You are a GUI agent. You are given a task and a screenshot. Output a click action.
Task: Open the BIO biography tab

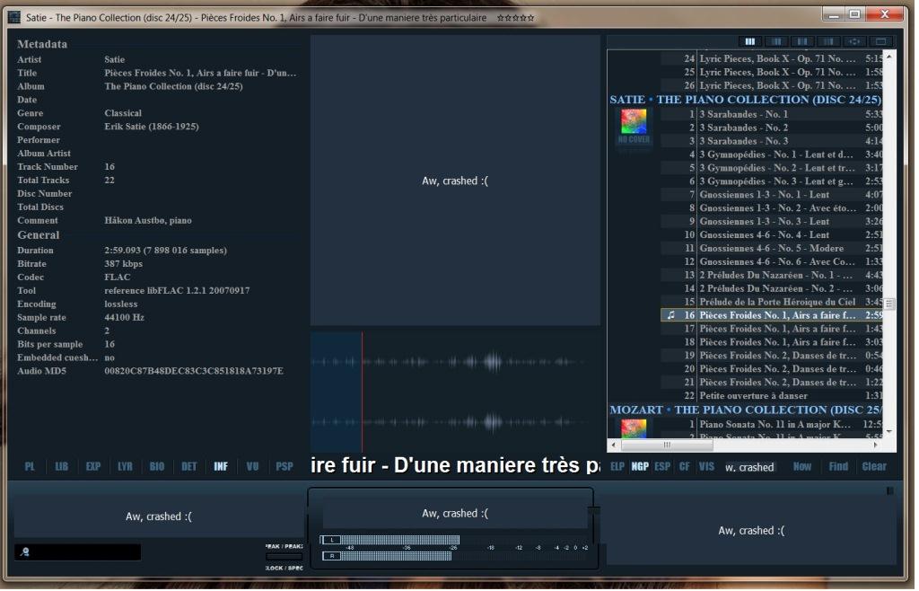click(x=157, y=467)
